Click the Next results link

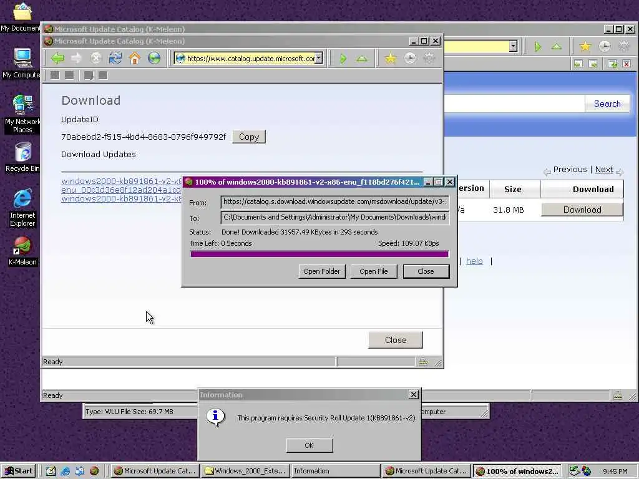(x=604, y=170)
